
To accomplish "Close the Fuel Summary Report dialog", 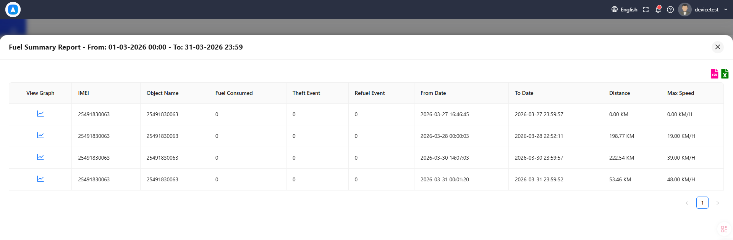I will pos(718,47).
